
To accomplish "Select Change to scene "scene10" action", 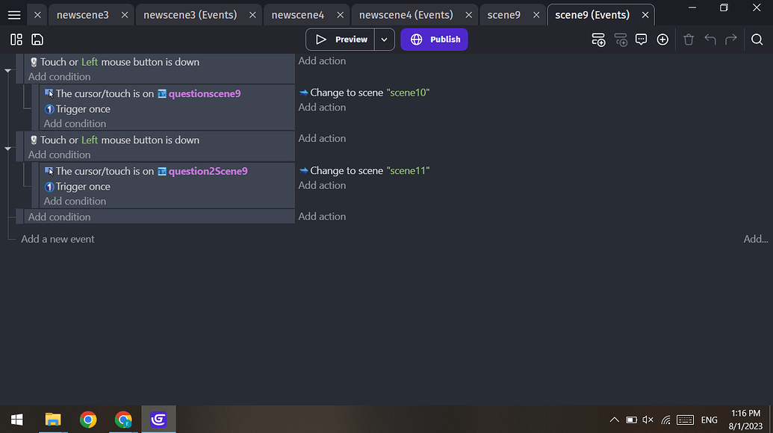I will pyautogui.click(x=364, y=93).
